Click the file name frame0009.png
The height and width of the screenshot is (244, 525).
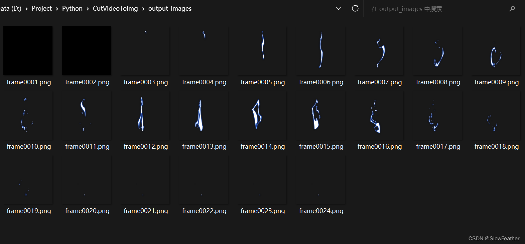[x=497, y=82]
